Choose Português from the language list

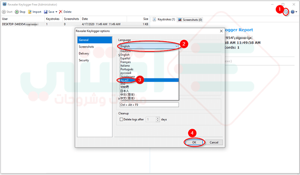pyautogui.click(x=150, y=69)
